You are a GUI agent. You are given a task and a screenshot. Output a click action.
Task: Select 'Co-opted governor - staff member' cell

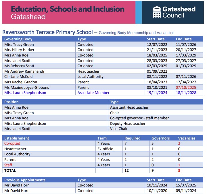(139, 118)
